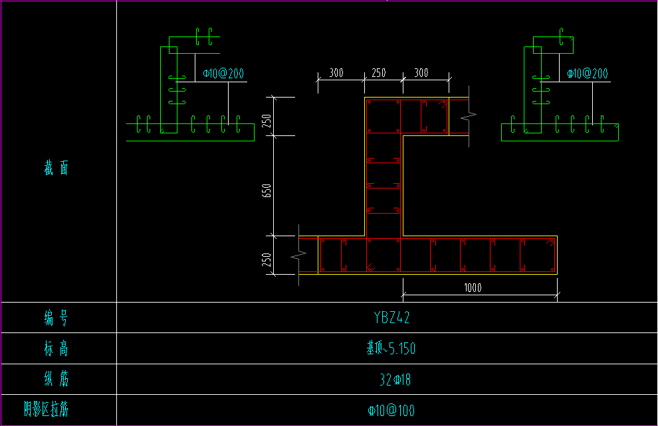658x426 pixels.
Task: Click Φ10@200 label on right green detail
Action: pos(588,74)
